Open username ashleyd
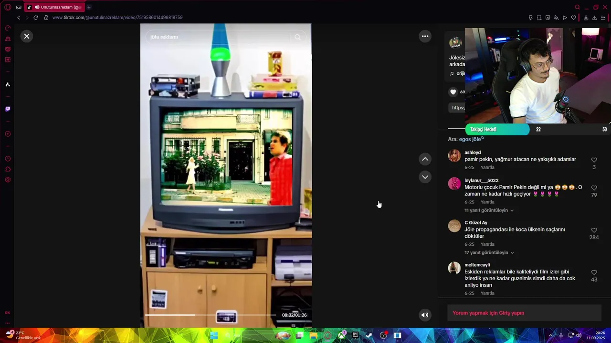 point(473,152)
